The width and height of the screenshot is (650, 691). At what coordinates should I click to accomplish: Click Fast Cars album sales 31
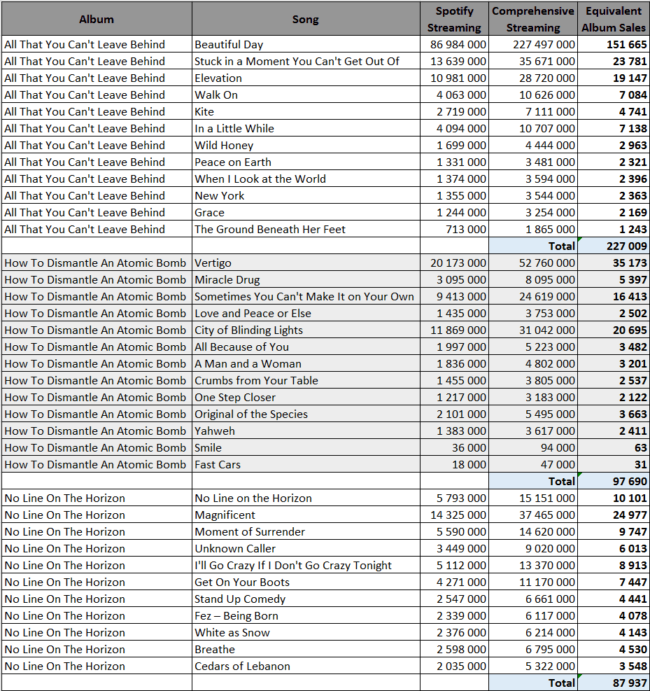(x=614, y=463)
